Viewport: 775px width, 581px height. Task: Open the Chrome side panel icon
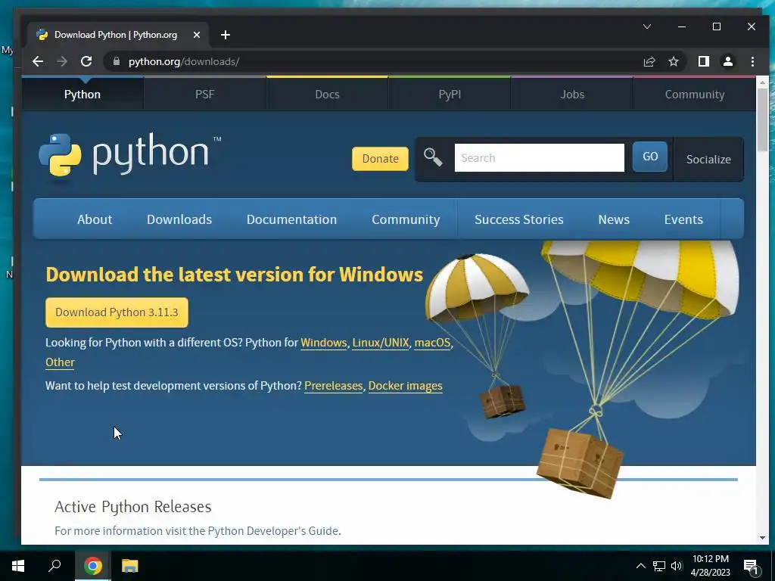(703, 61)
